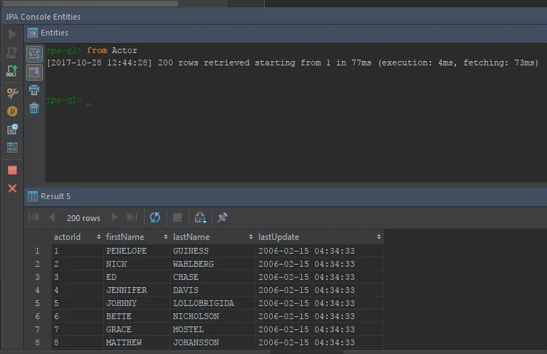
Task: Click the Generate SQL icon in sidebar
Action: coord(12,52)
